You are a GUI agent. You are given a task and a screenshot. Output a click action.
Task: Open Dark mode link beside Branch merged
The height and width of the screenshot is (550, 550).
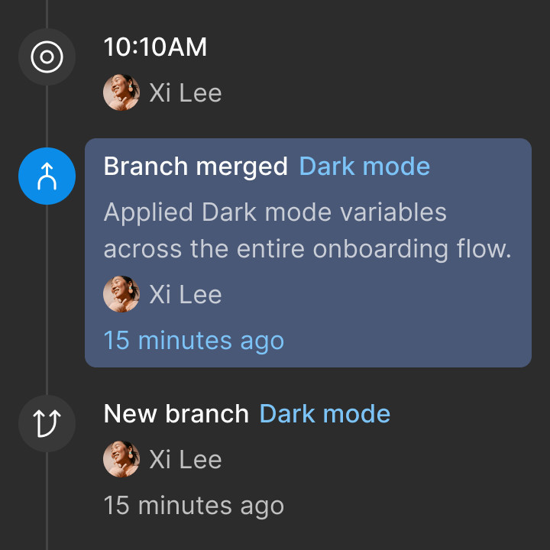pyautogui.click(x=364, y=167)
